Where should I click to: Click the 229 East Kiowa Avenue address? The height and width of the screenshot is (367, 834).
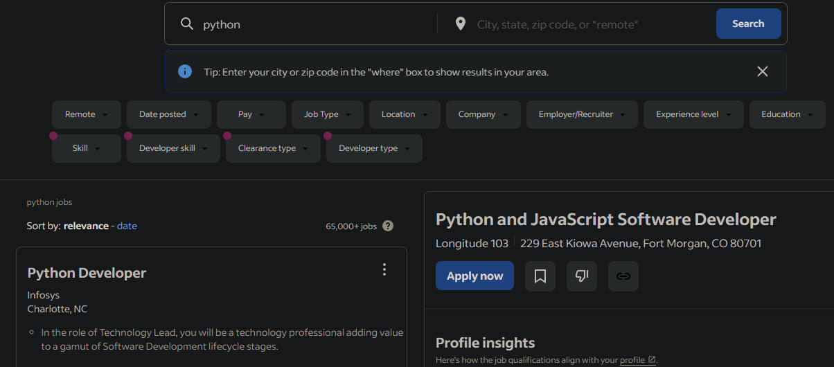coord(641,244)
